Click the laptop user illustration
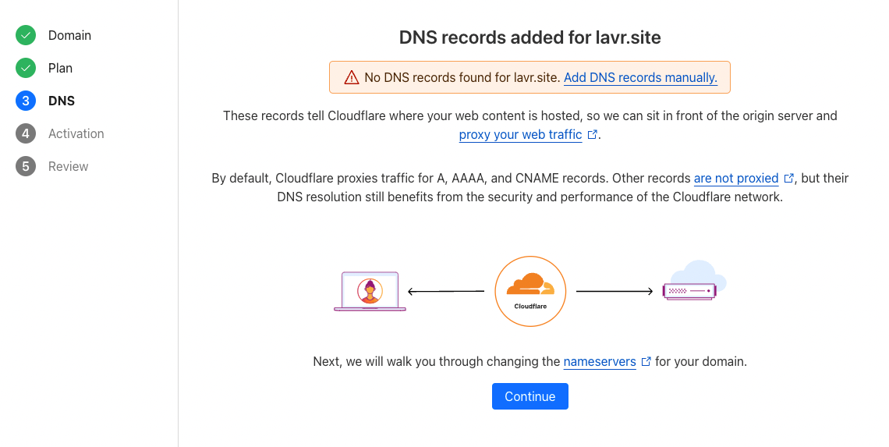Viewport: 889px width, 447px height. point(370,292)
